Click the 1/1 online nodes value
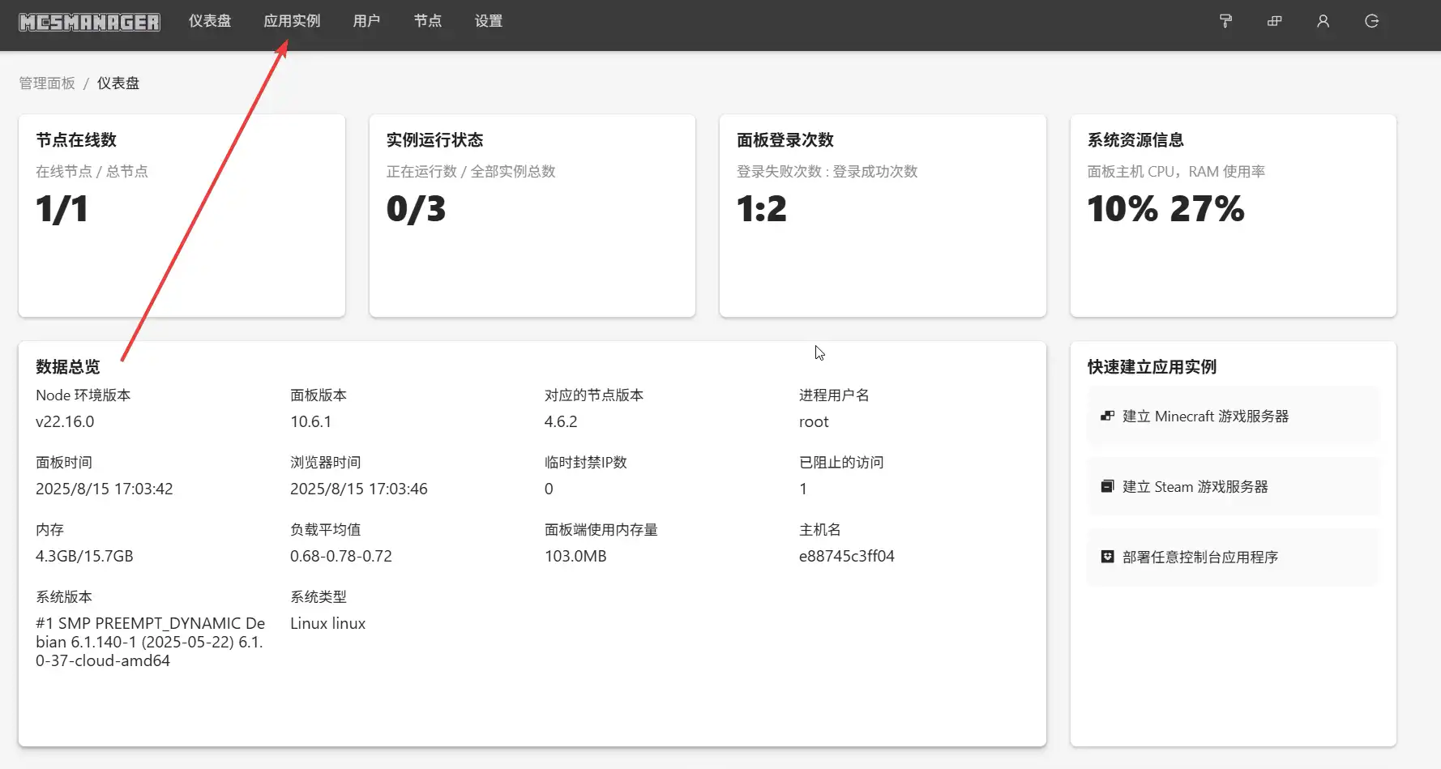 point(62,209)
